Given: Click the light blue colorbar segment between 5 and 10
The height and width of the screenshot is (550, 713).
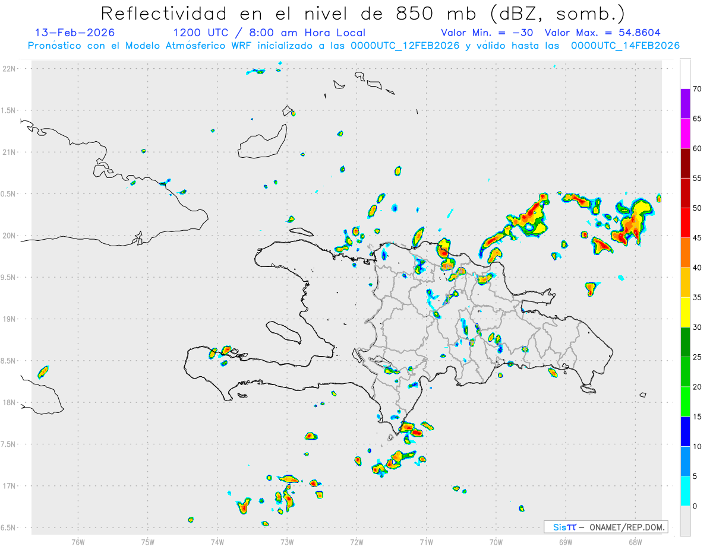Looking at the screenshot, I should click(685, 462).
